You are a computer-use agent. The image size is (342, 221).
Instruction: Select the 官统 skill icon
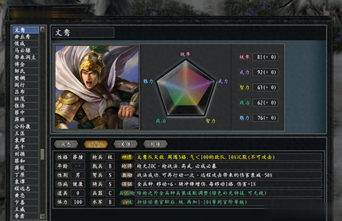127,202
